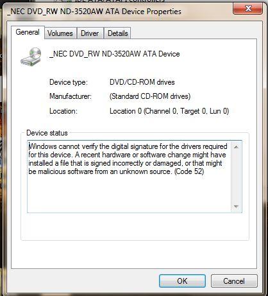Click the Device status scroll up arrow
The image size is (268, 296).
(236, 147)
